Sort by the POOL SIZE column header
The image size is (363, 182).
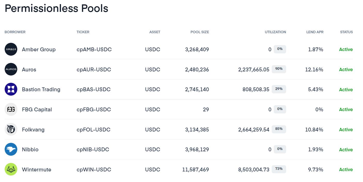[200, 32]
